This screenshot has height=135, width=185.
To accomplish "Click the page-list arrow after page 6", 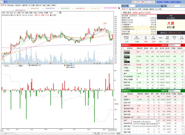I will 15,133.
